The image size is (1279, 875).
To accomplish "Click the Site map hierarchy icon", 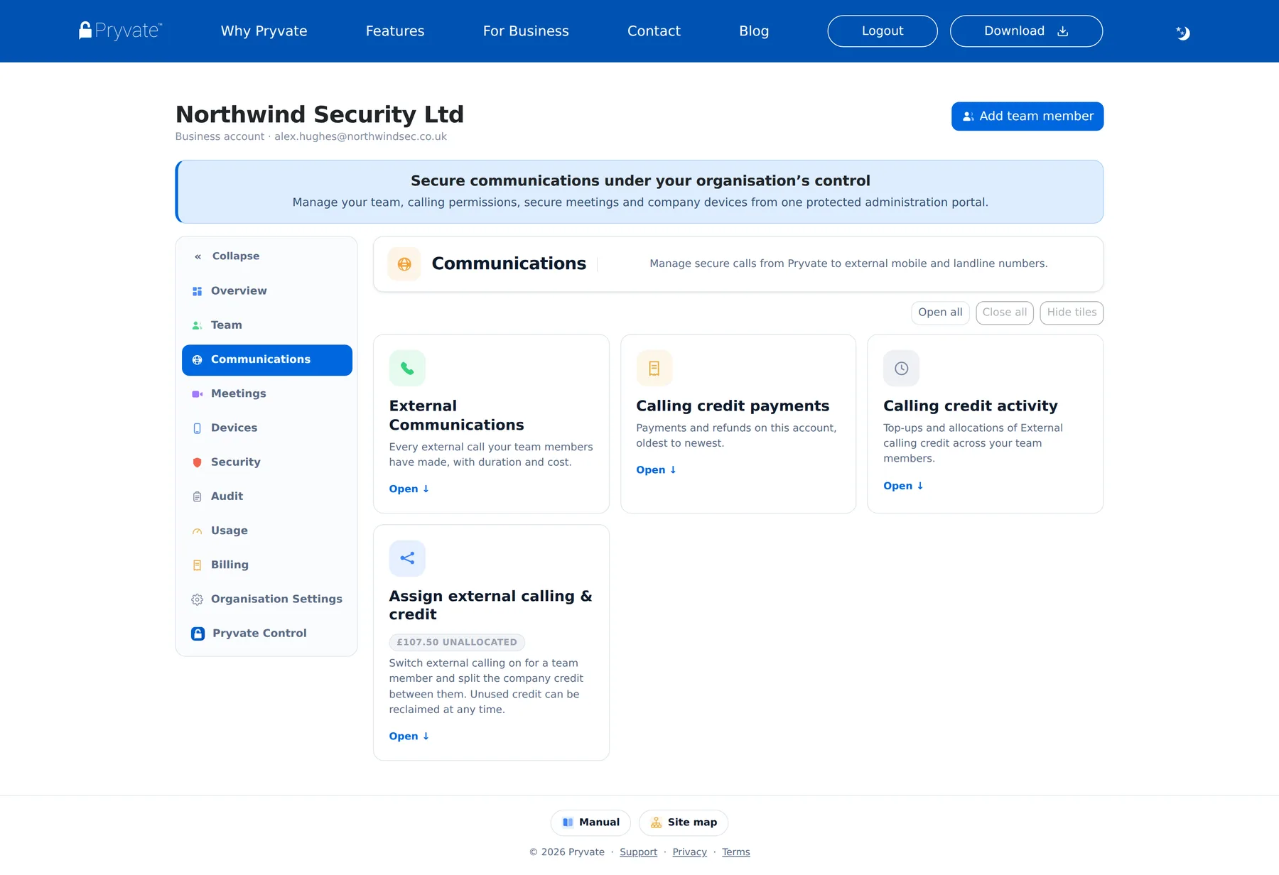I will tap(657, 822).
